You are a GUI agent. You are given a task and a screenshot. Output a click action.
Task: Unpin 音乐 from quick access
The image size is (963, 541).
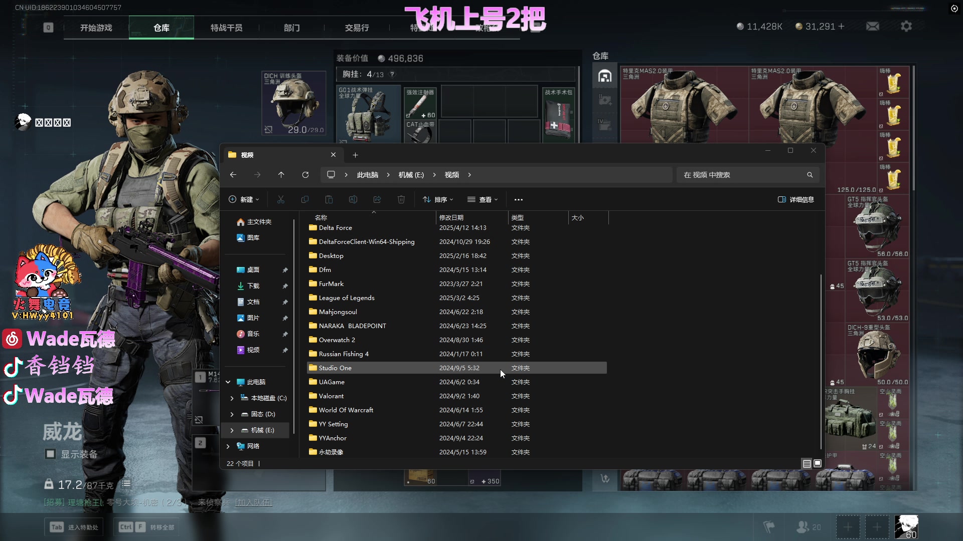pyautogui.click(x=285, y=334)
